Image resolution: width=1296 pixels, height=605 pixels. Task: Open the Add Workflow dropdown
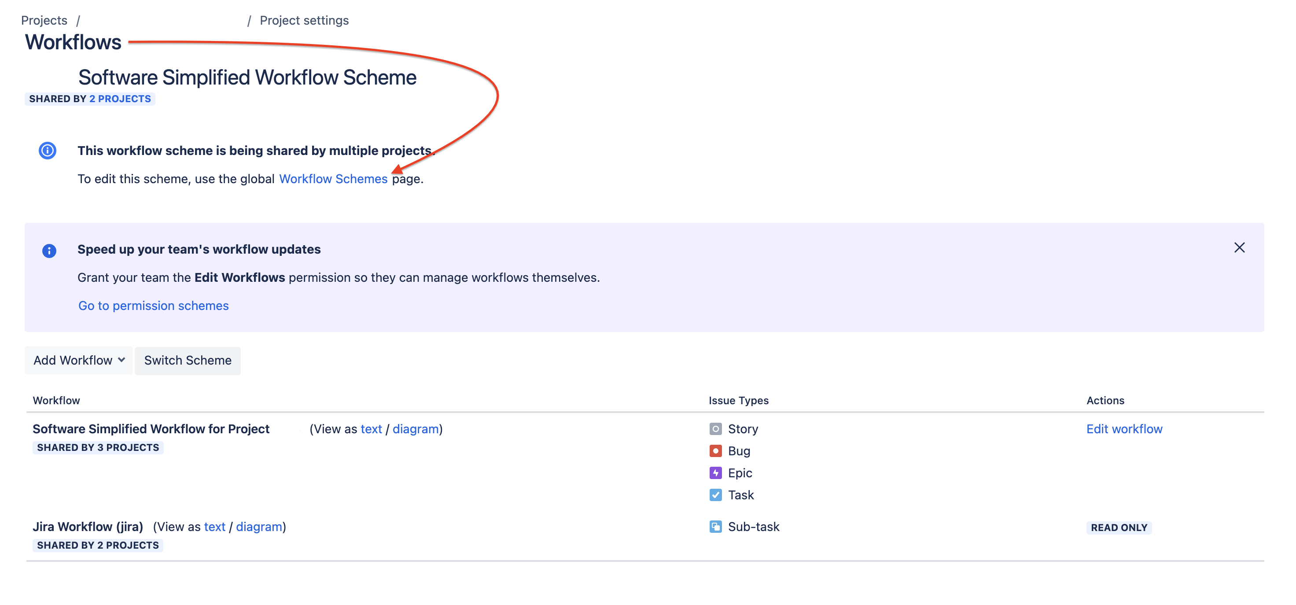79,360
